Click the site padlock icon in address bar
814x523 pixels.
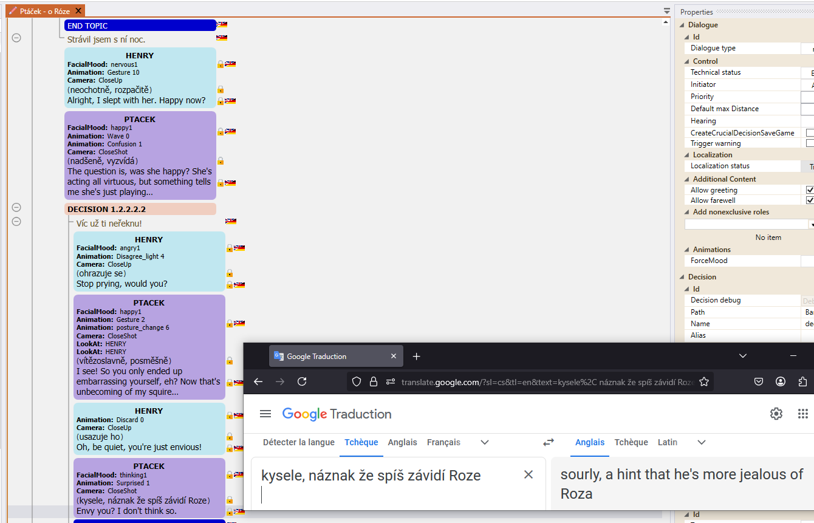(x=374, y=381)
